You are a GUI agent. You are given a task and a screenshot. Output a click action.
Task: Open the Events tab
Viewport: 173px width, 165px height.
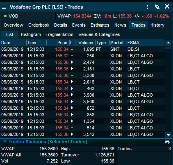coord(79,25)
